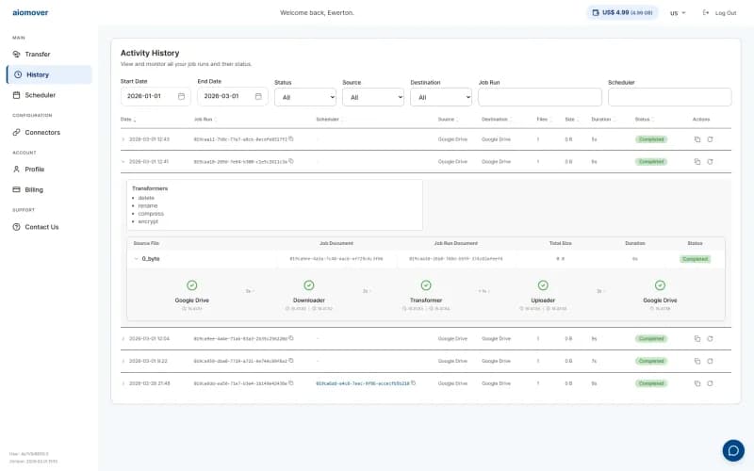Open the Destination filter dropdown
This screenshot has height=471, width=754.
[440, 97]
